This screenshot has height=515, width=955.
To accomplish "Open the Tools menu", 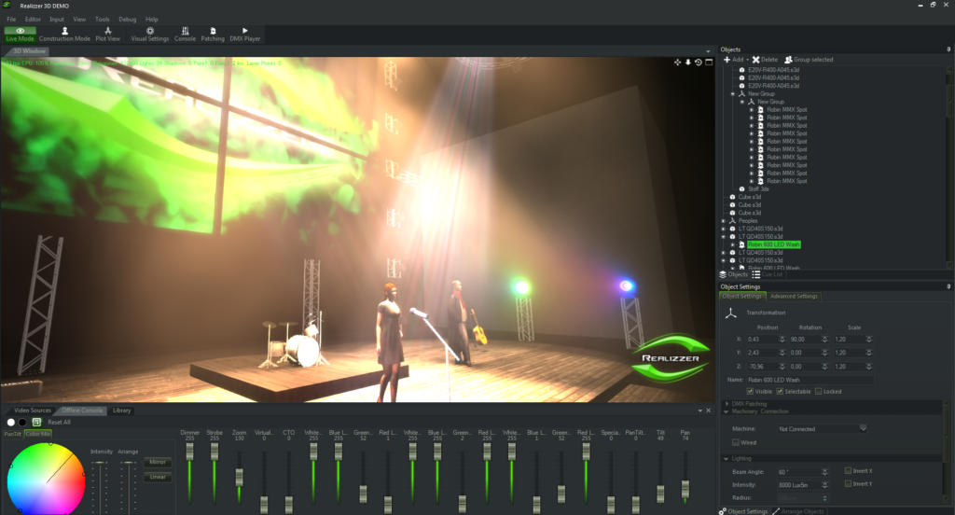I will 102,19.
